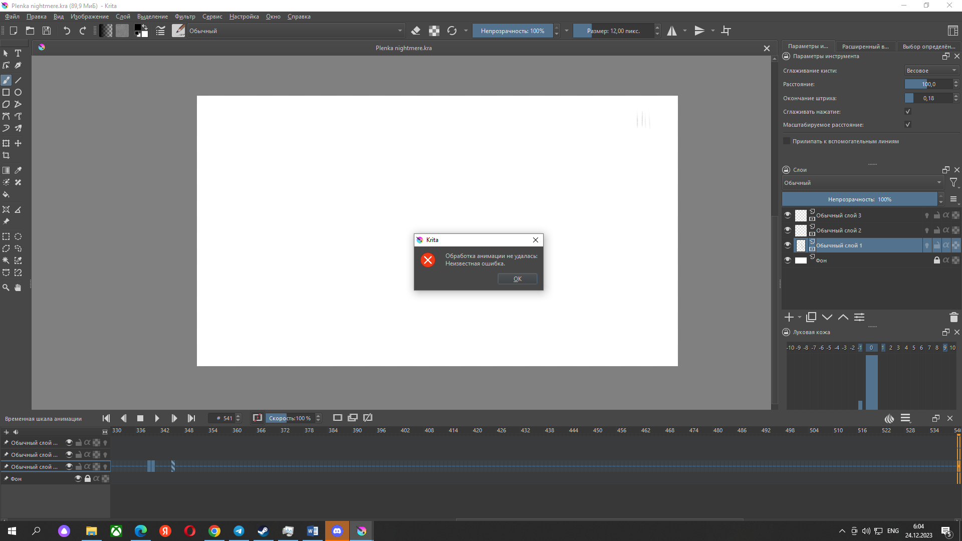962x541 pixels.
Task: Open the Фильтр menu
Action: (185, 17)
